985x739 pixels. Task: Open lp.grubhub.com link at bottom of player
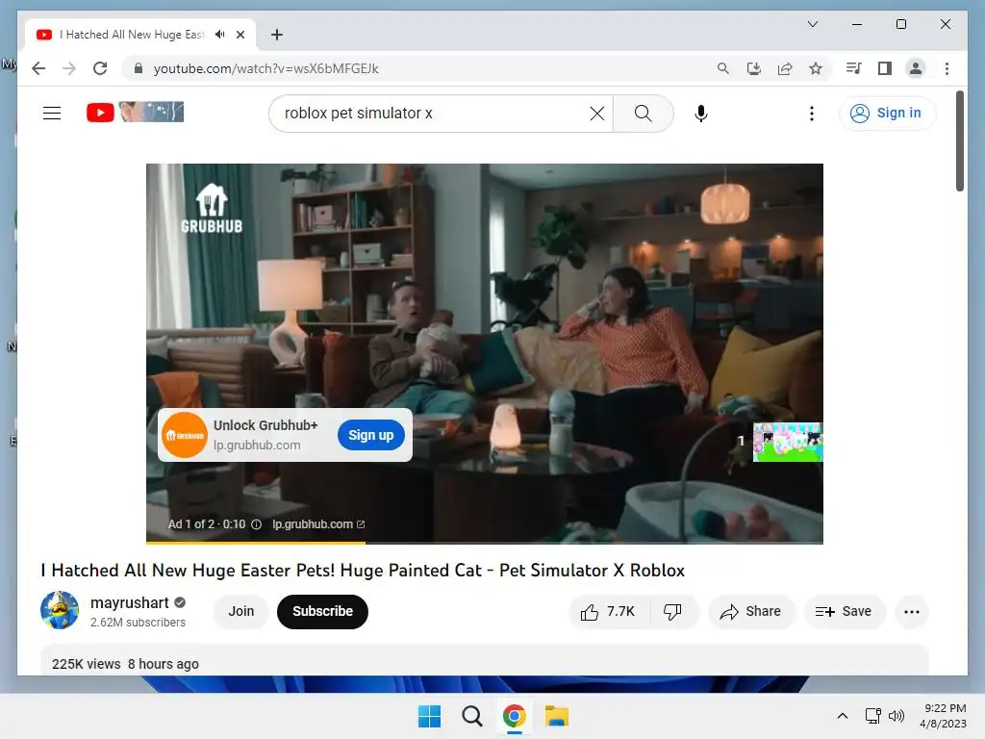pos(317,524)
